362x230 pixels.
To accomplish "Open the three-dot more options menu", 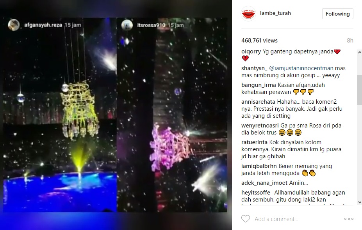I will (349, 219).
